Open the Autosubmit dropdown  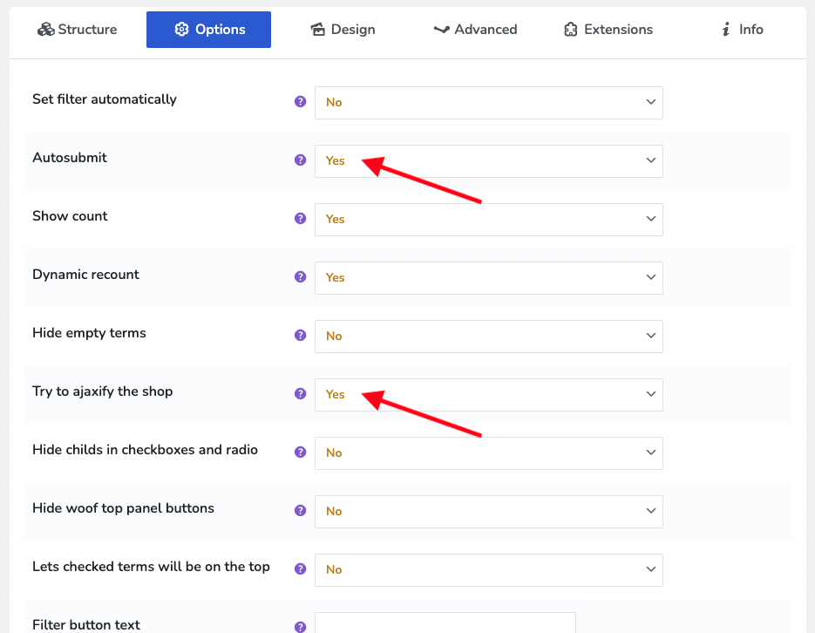pos(489,161)
